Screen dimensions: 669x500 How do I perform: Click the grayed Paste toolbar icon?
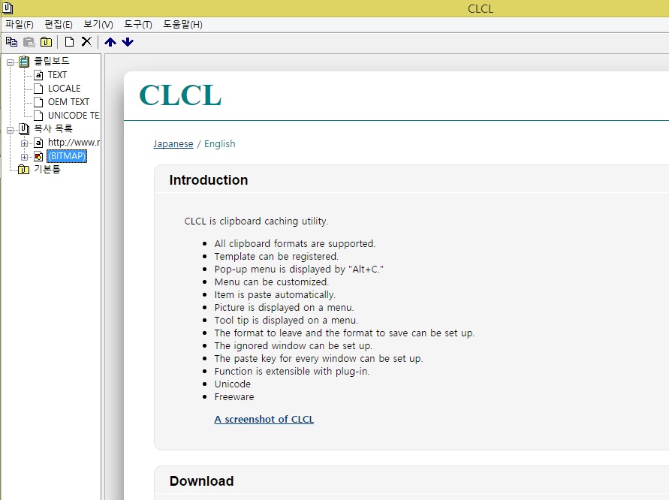[x=29, y=42]
